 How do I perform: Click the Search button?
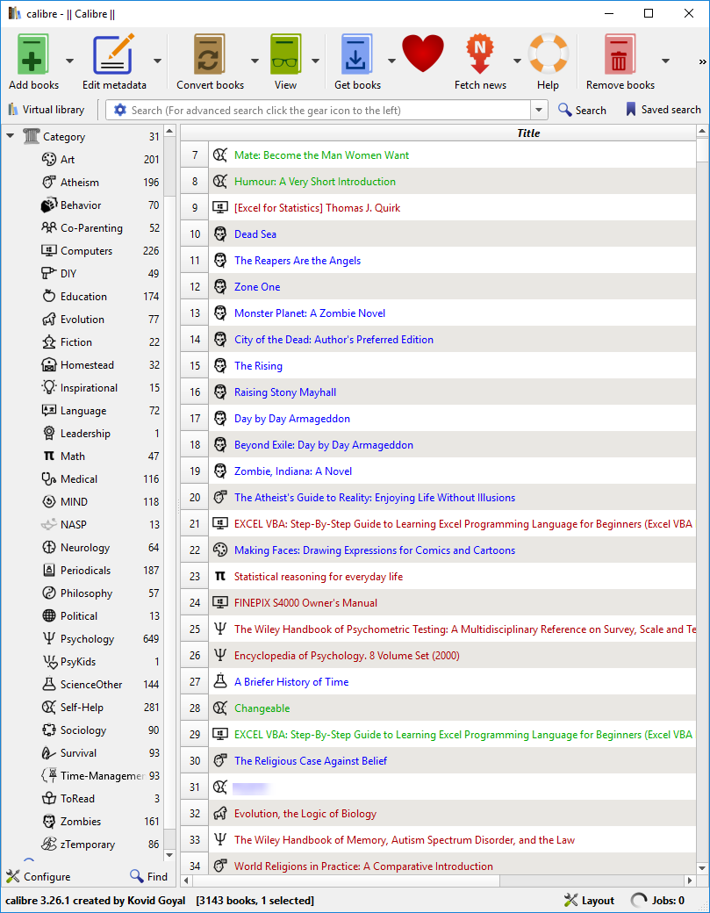click(582, 110)
